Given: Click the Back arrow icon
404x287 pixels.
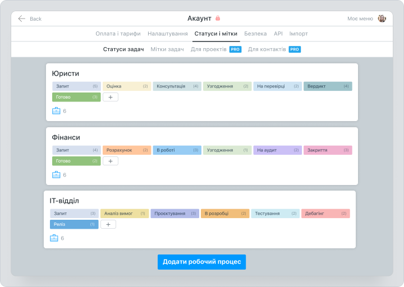Looking at the screenshot, I should tap(22, 18).
